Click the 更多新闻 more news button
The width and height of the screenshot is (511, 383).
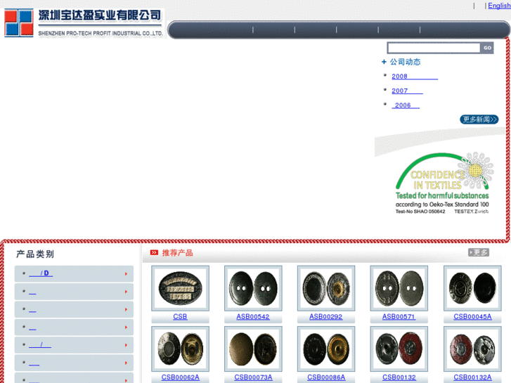tap(479, 119)
